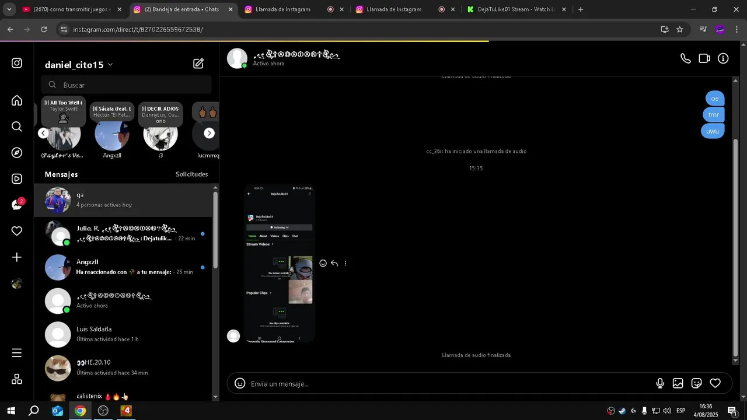Open the Meta apps grid icon

tap(17, 379)
